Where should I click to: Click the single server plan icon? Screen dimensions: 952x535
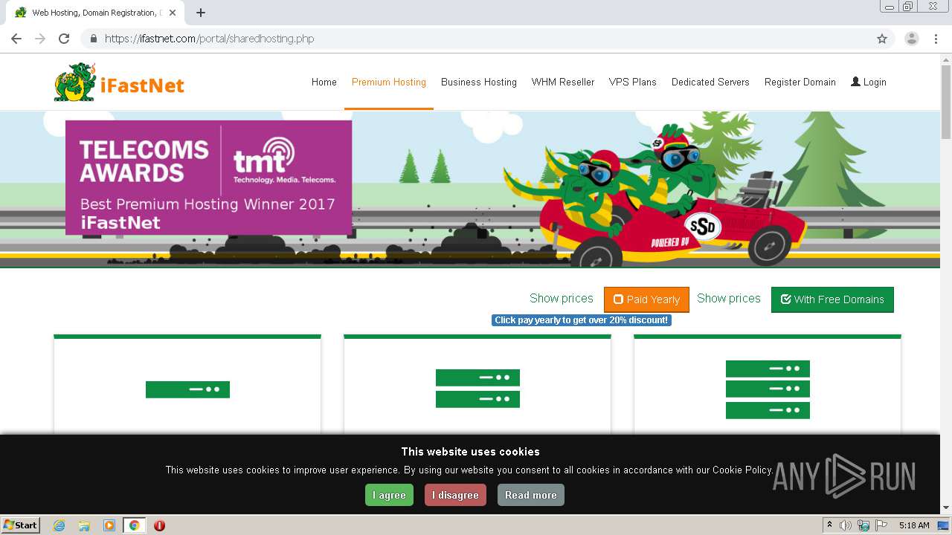187,389
